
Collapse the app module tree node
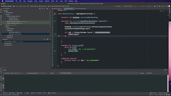click(x=3, y=11)
